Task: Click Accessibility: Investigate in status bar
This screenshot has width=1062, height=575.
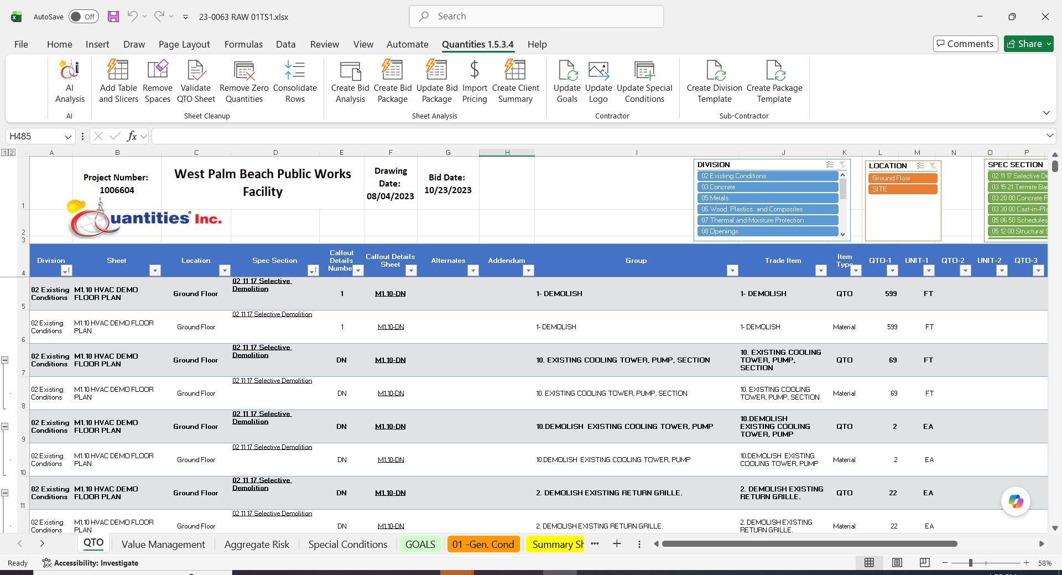Action: [x=90, y=563]
